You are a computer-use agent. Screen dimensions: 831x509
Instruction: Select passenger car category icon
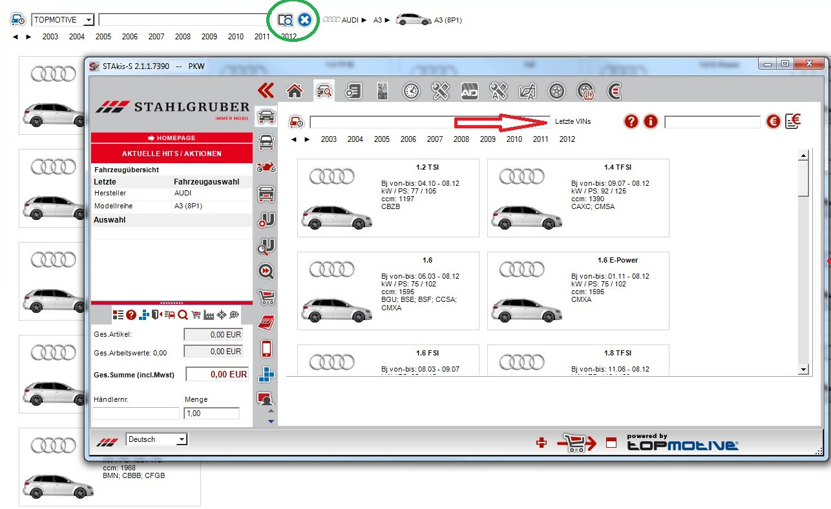point(266,117)
